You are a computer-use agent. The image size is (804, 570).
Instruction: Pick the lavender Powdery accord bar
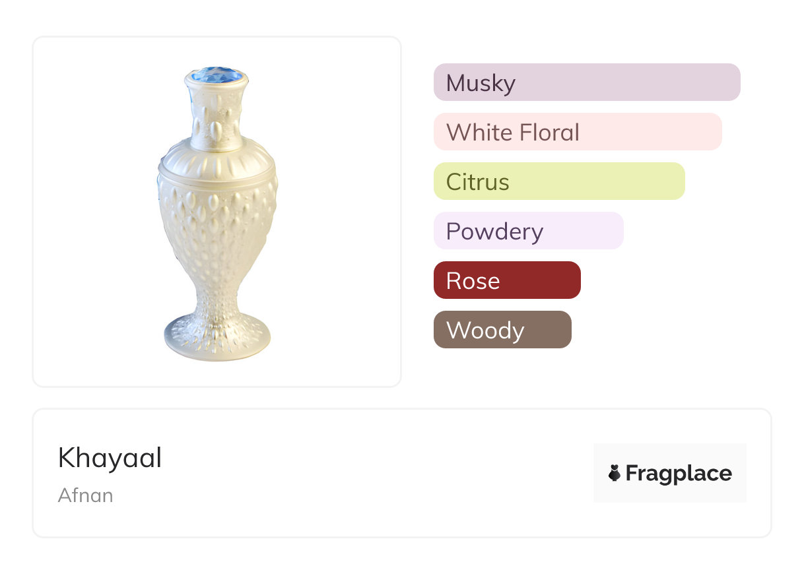point(528,231)
